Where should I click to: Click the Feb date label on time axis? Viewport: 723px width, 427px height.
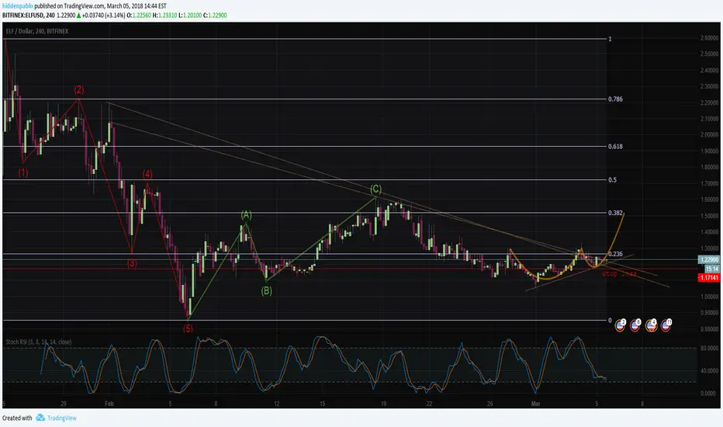tap(109, 404)
